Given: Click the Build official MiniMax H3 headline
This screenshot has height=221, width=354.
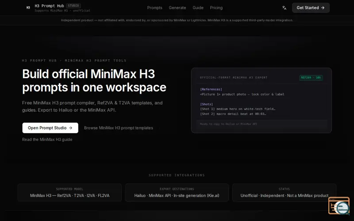Looking at the screenshot, I should point(94,81).
